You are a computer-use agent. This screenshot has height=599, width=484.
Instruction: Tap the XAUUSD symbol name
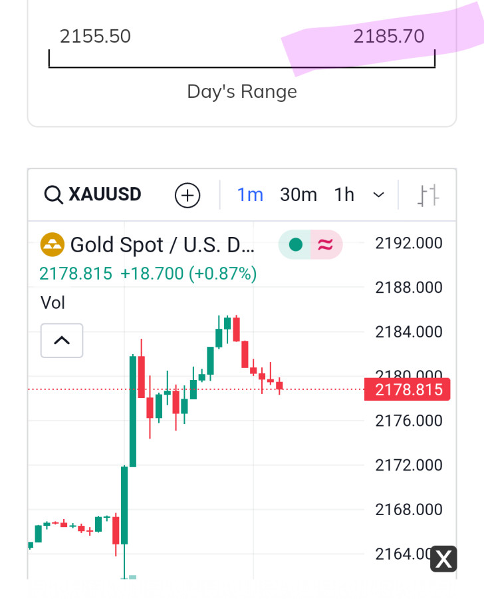(105, 195)
